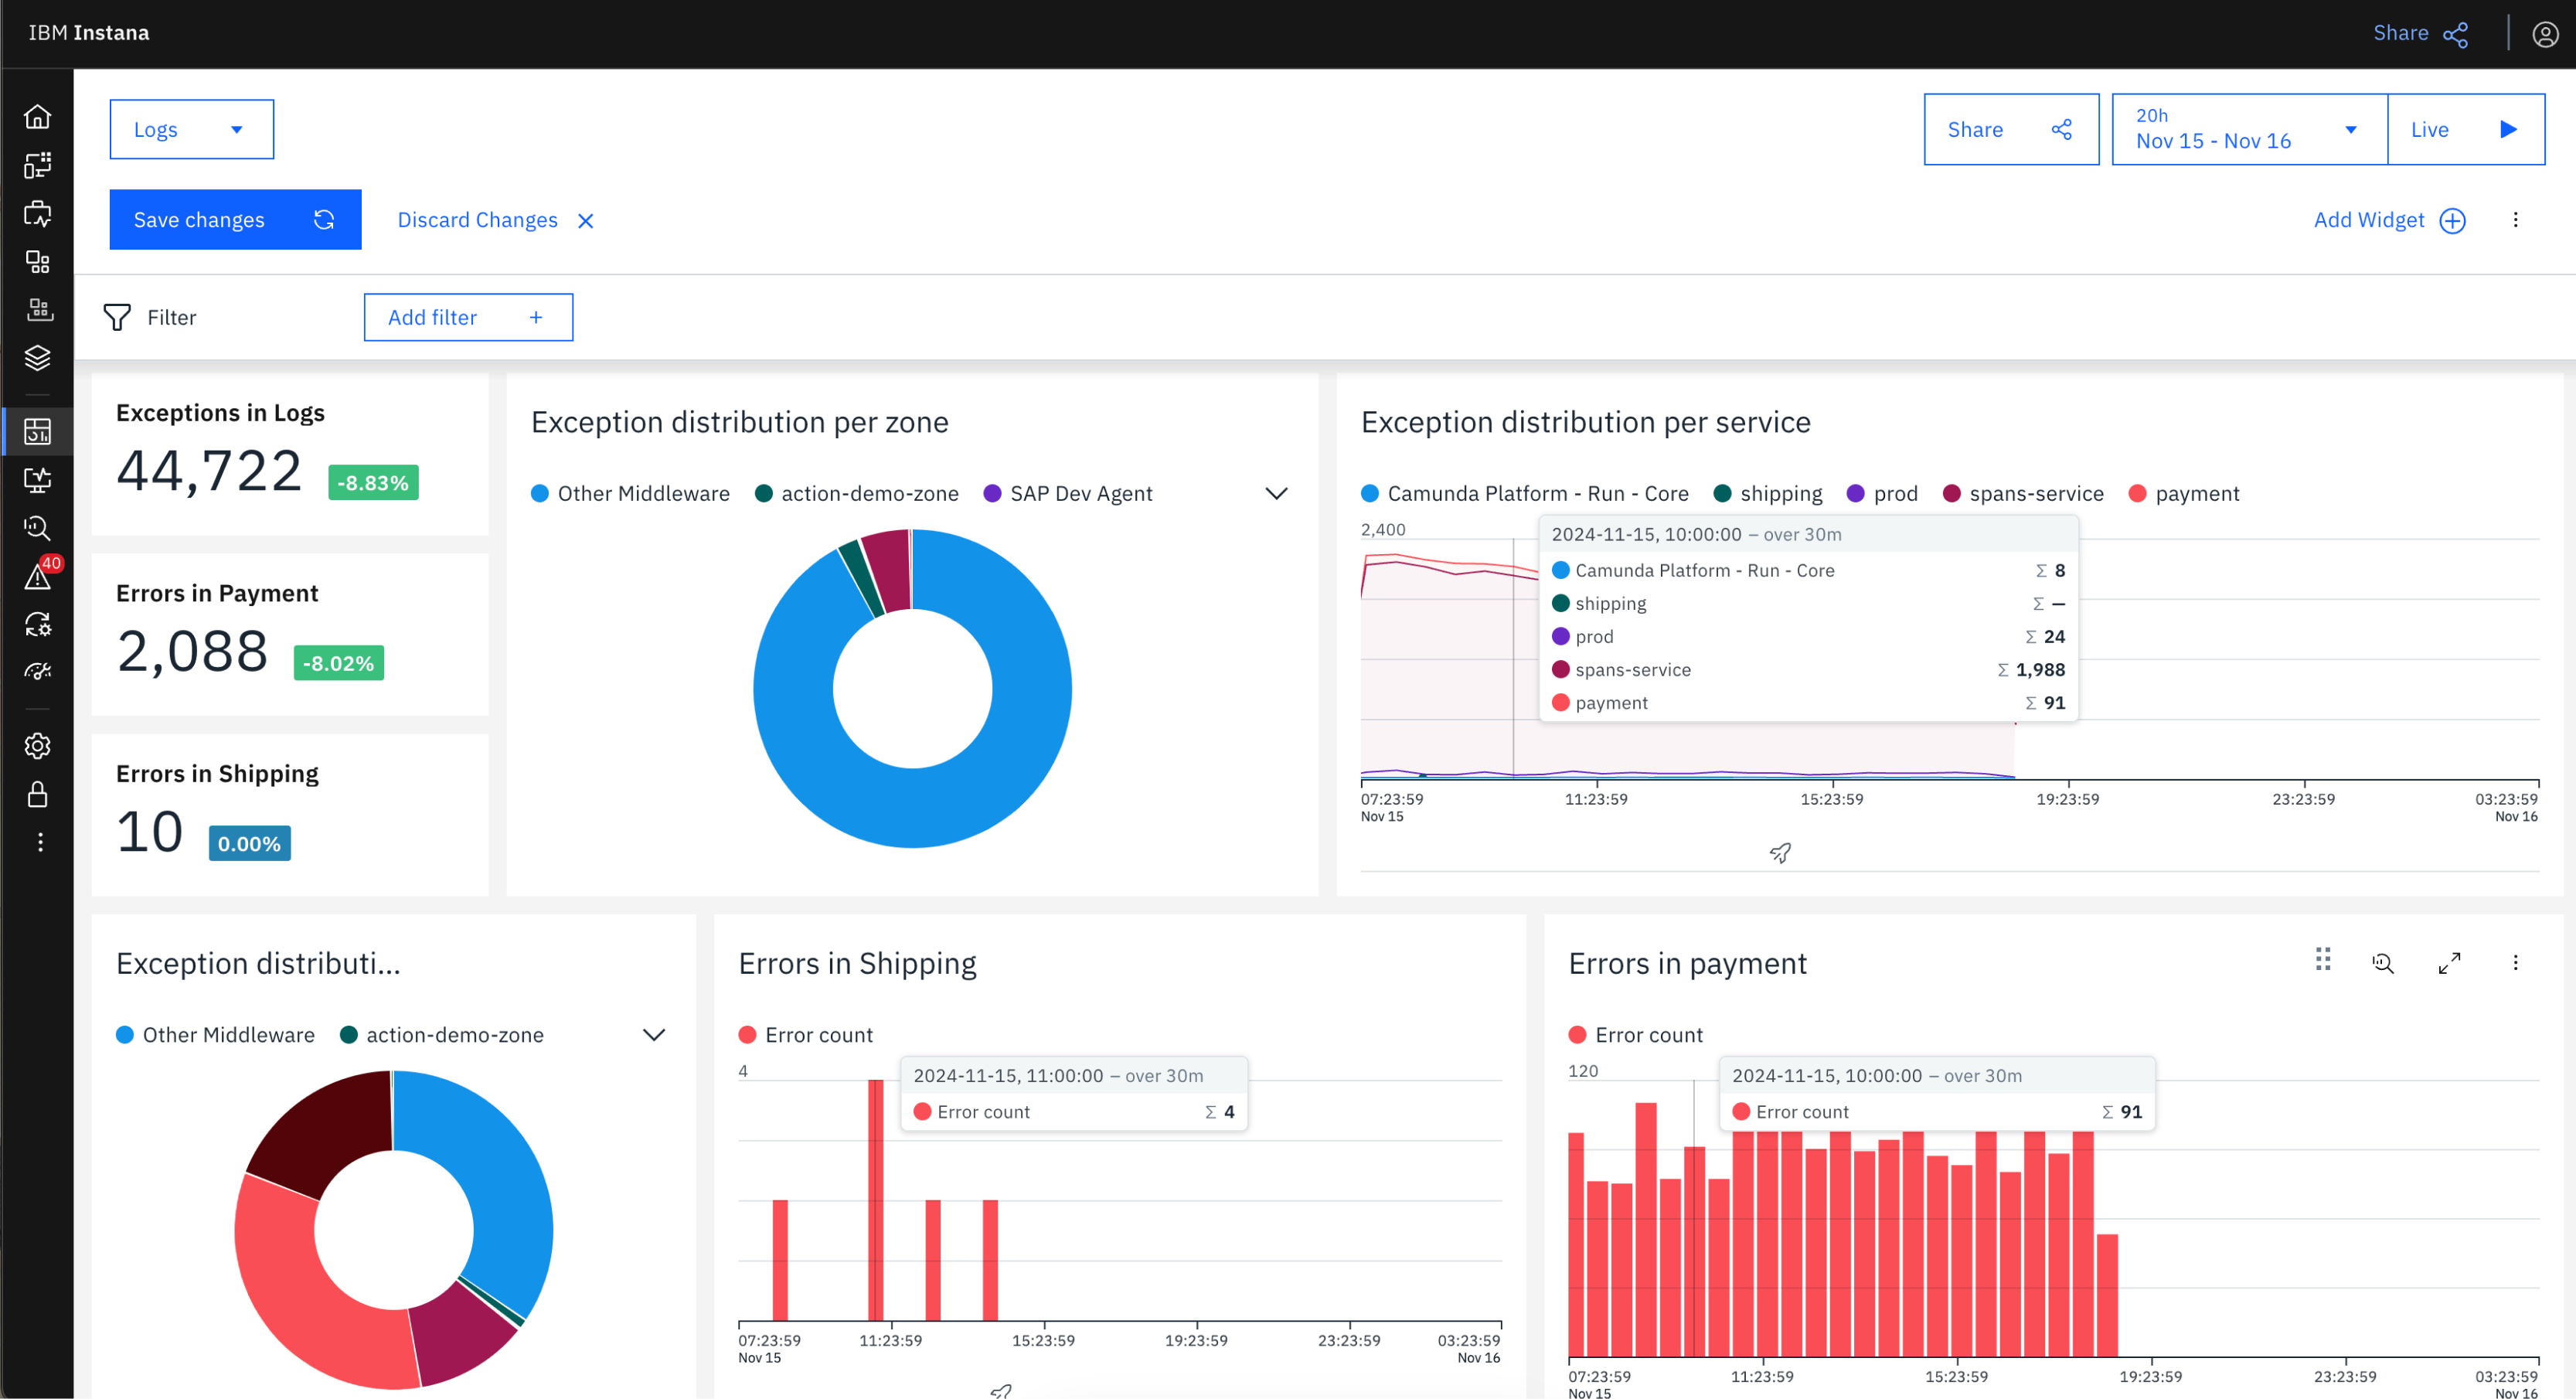Image resolution: width=2576 pixels, height=1399 pixels.
Task: Select the Custom Dashboards sidebar icon
Action: [x=37, y=431]
